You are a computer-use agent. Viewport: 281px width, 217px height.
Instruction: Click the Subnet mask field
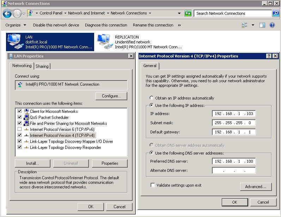click(234, 123)
